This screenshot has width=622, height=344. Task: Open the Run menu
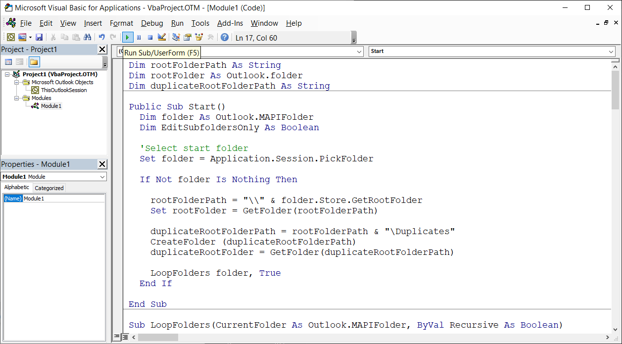[x=177, y=23]
